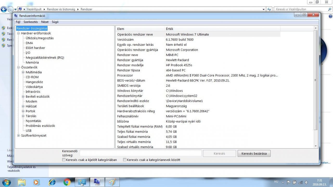Select Modem tree item
The image size is (333, 187).
[31, 101]
